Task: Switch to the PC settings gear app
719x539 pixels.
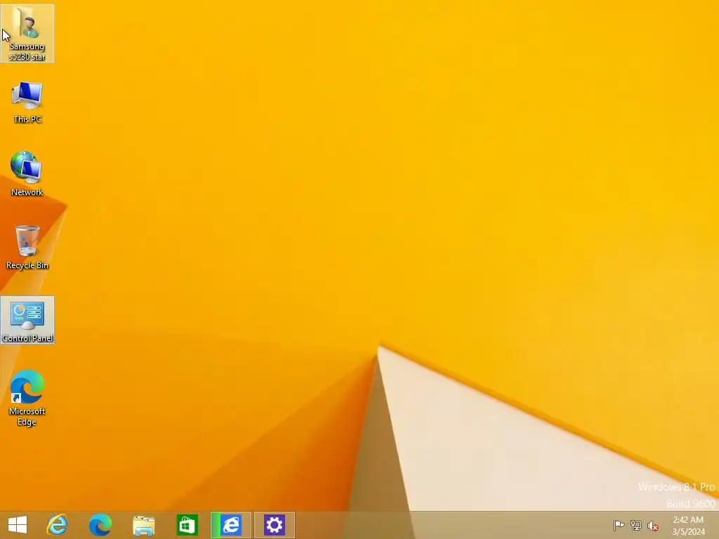Action: (x=275, y=525)
